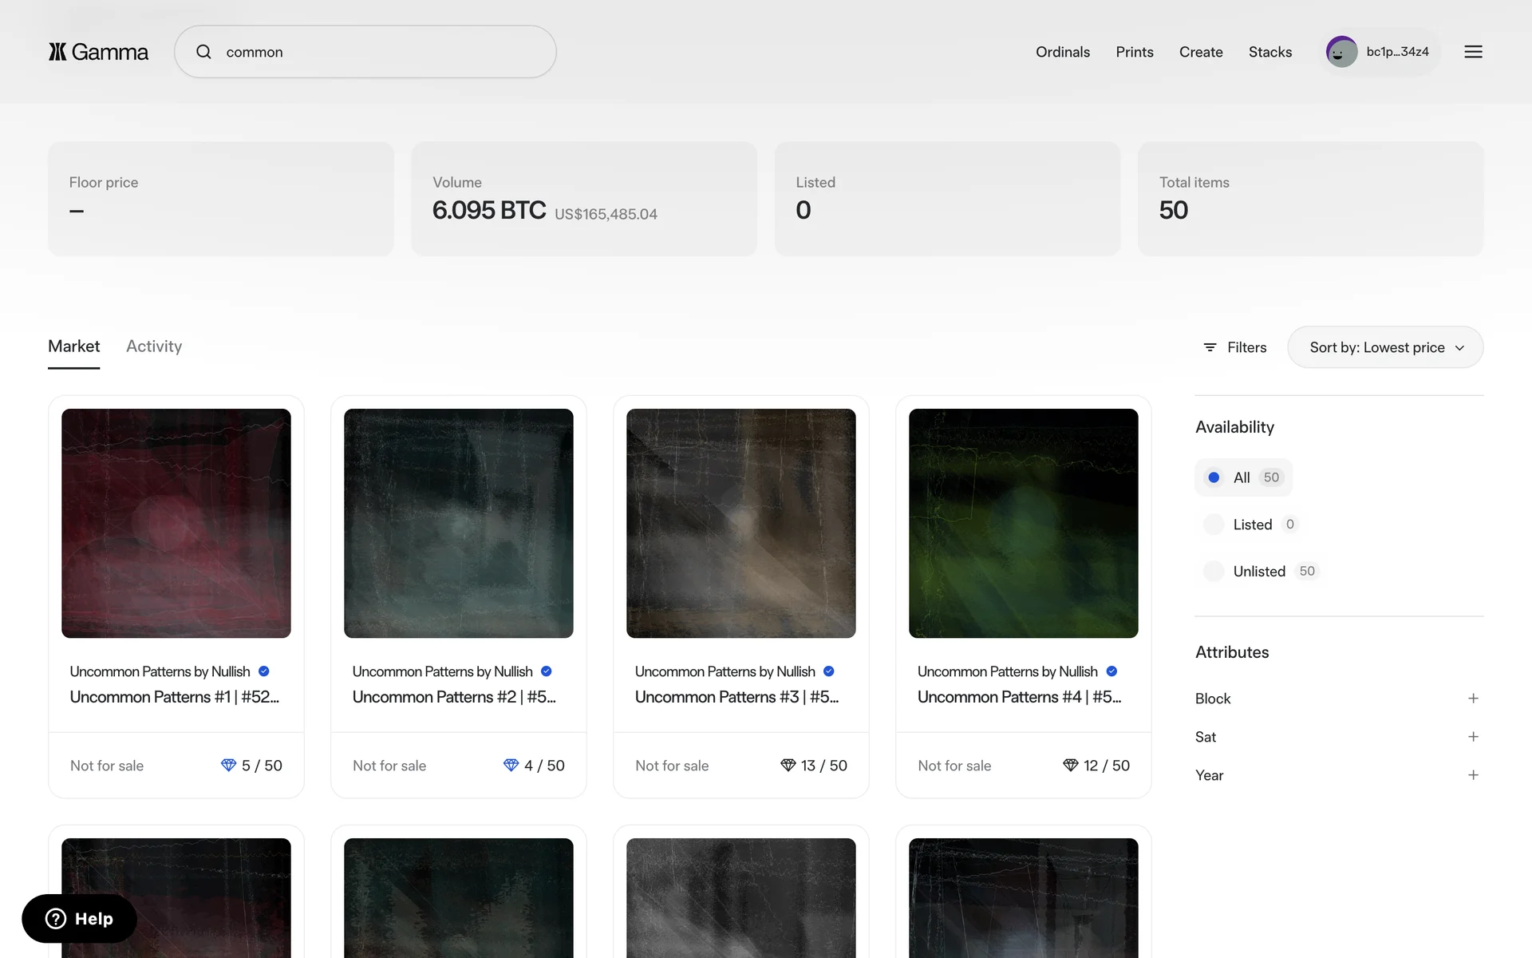This screenshot has height=958, width=1532.
Task: Expand the Sat attribute filter
Action: (x=1473, y=737)
